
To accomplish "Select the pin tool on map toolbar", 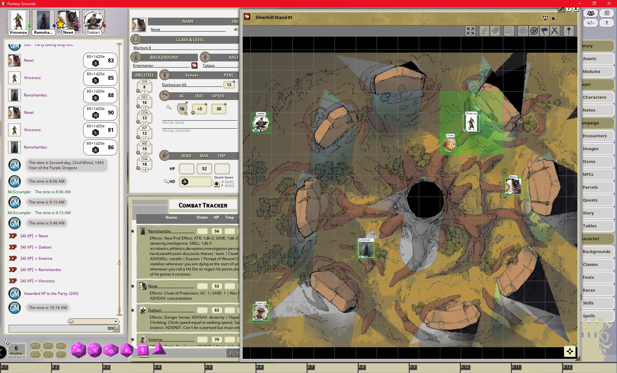I will click(x=569, y=31).
